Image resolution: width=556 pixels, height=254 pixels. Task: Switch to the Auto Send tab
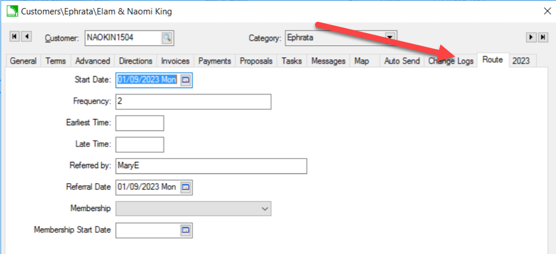coord(401,61)
